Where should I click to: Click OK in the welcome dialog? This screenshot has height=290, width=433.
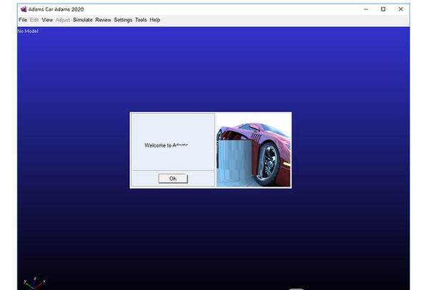click(173, 179)
